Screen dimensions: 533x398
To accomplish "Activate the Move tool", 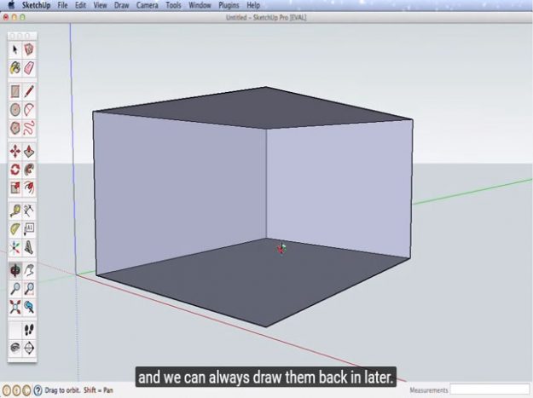I will coord(15,151).
